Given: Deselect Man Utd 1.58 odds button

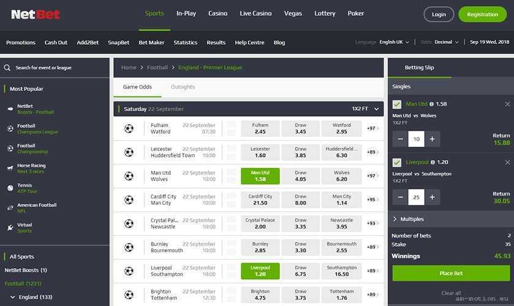Looking at the screenshot, I should (260, 176).
